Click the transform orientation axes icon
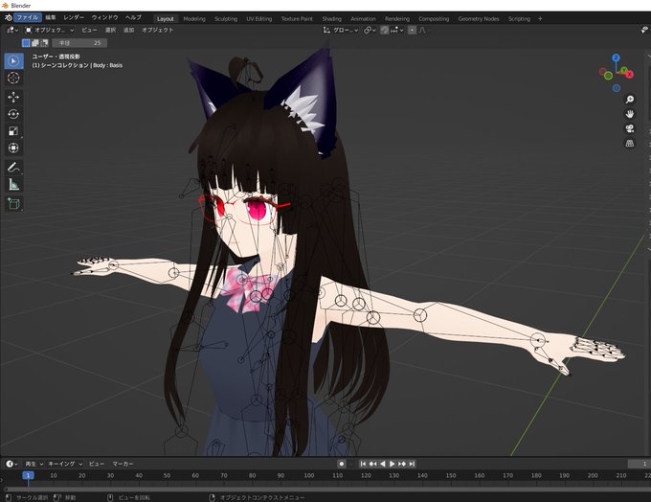651x502 pixels. [326, 30]
